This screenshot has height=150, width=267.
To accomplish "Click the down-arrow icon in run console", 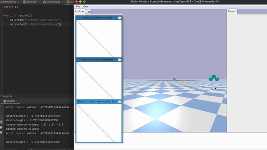I will coord(1,112).
